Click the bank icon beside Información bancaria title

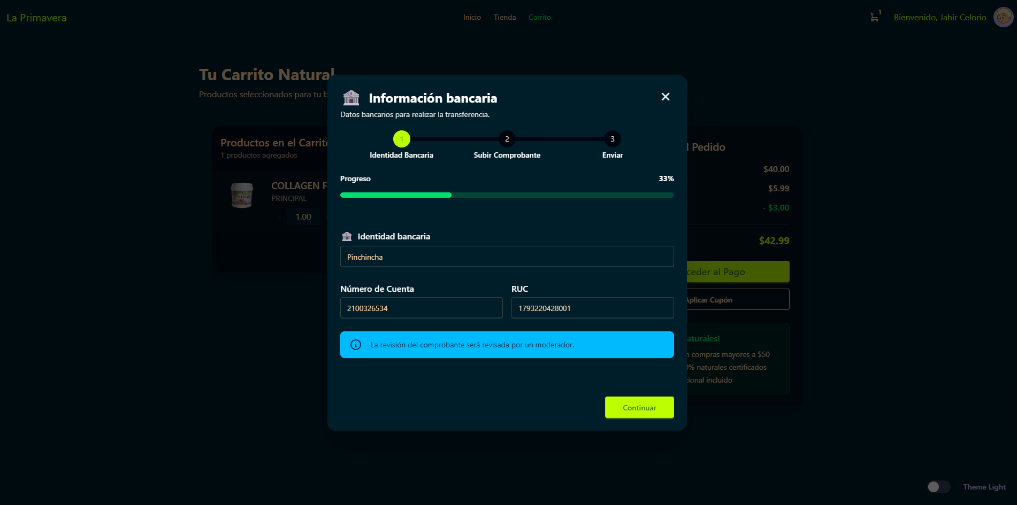(x=351, y=98)
